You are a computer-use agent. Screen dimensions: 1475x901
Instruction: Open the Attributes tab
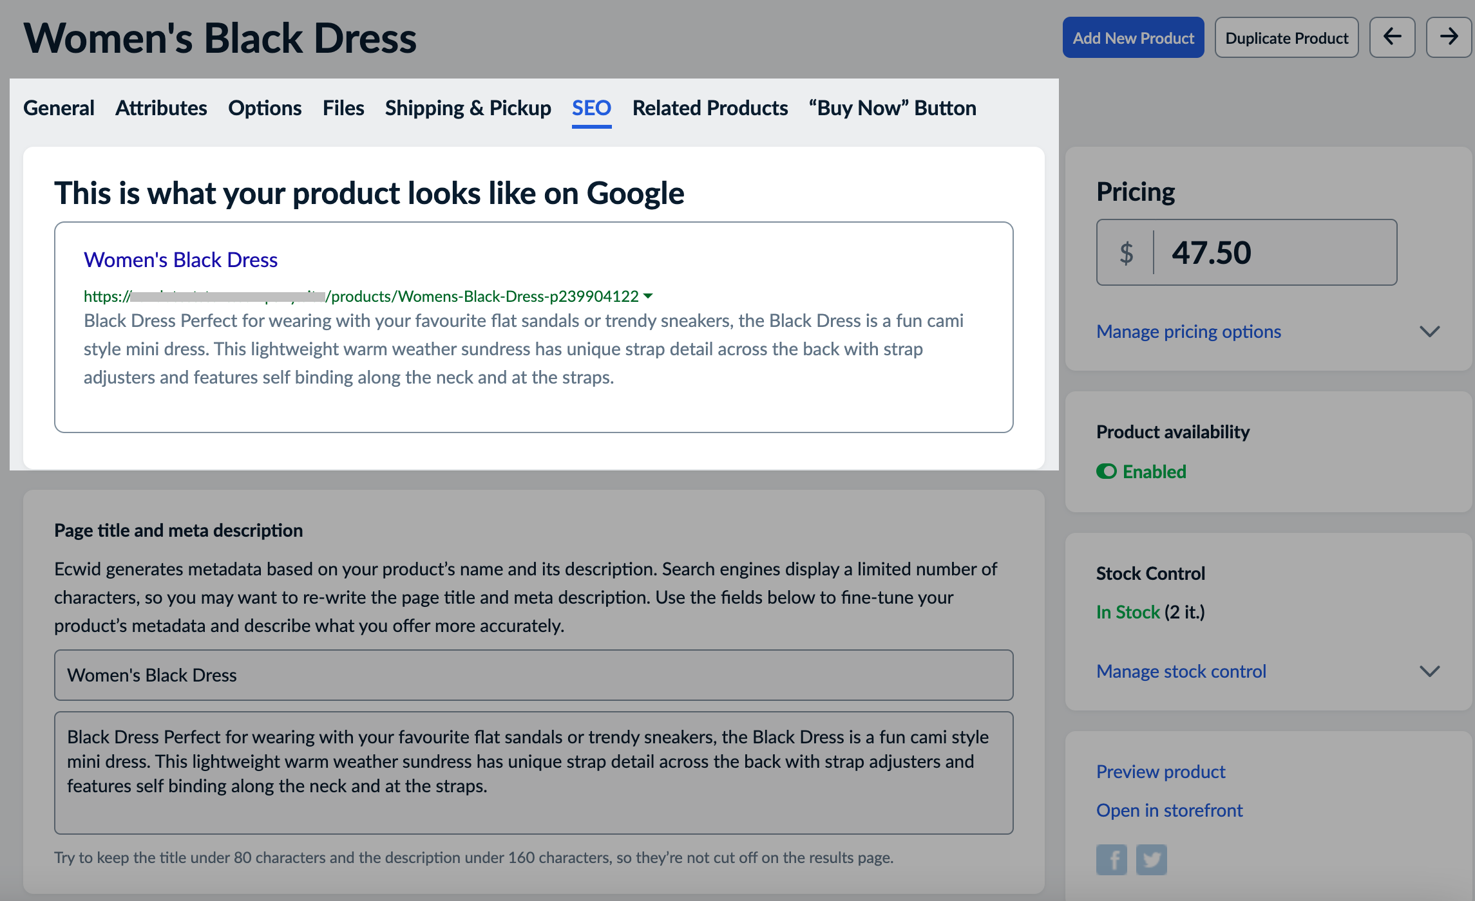pyautogui.click(x=160, y=107)
